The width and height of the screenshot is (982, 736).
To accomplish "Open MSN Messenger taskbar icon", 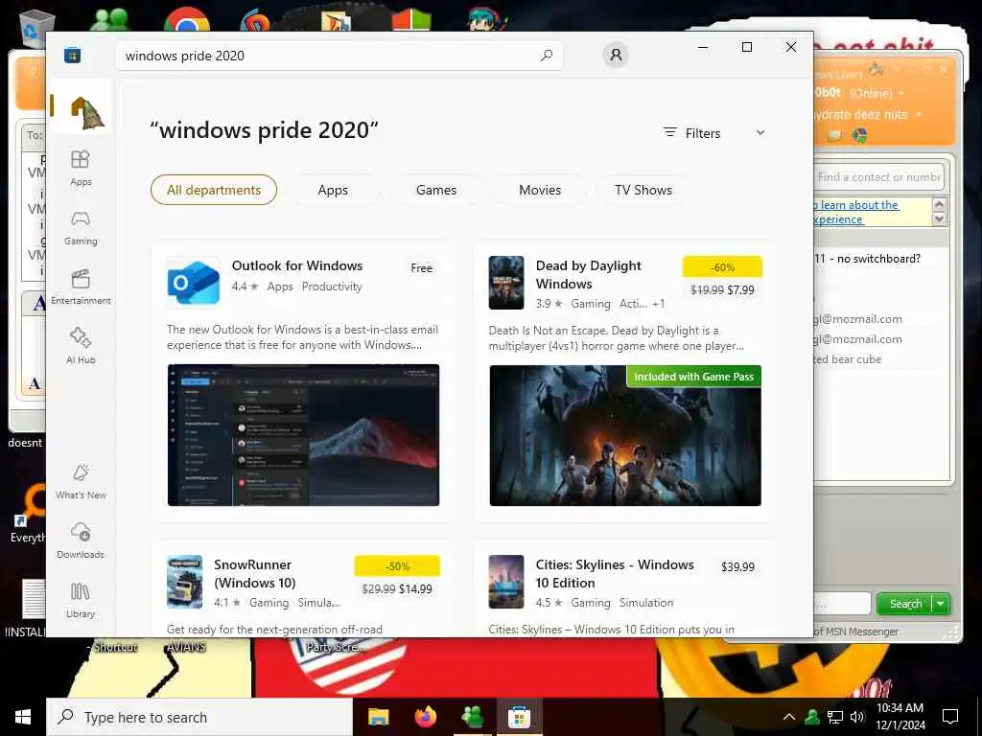I will click(x=472, y=717).
